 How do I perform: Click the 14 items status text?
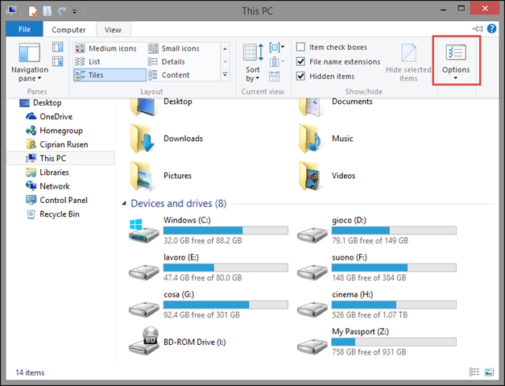coord(30,372)
